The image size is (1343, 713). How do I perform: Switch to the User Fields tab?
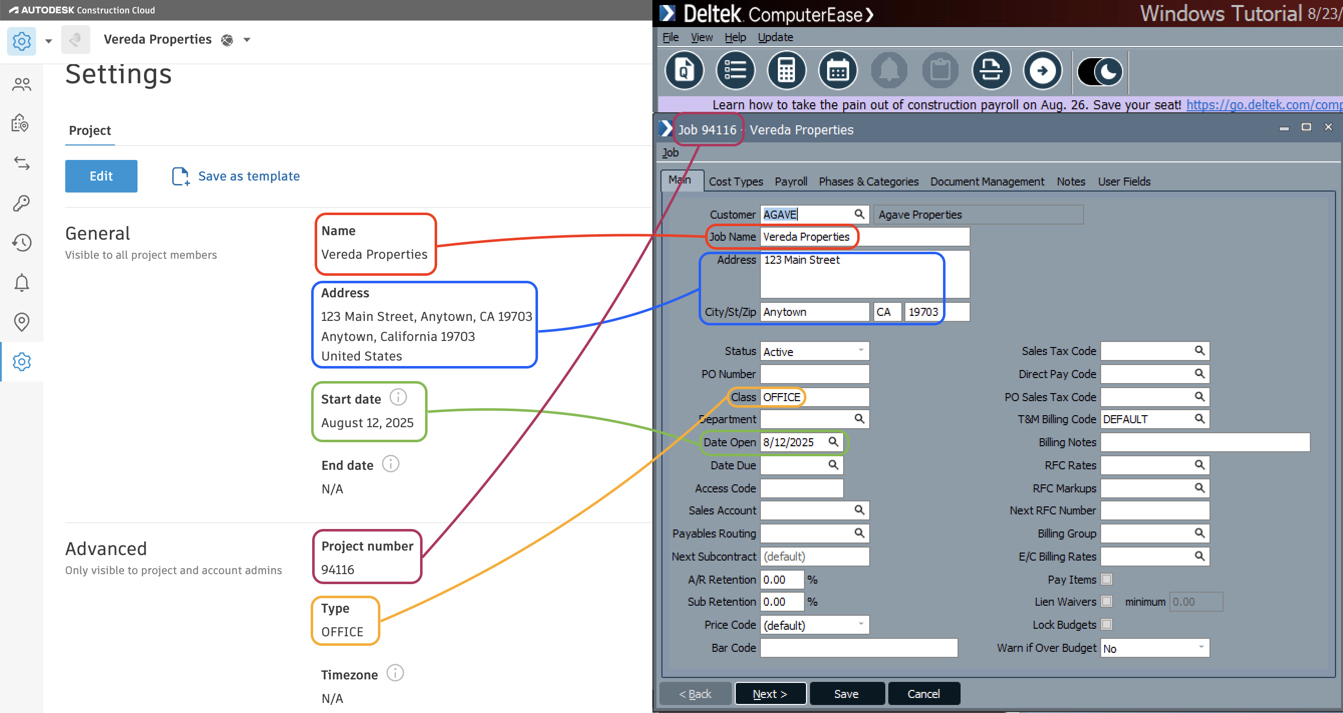click(1124, 181)
